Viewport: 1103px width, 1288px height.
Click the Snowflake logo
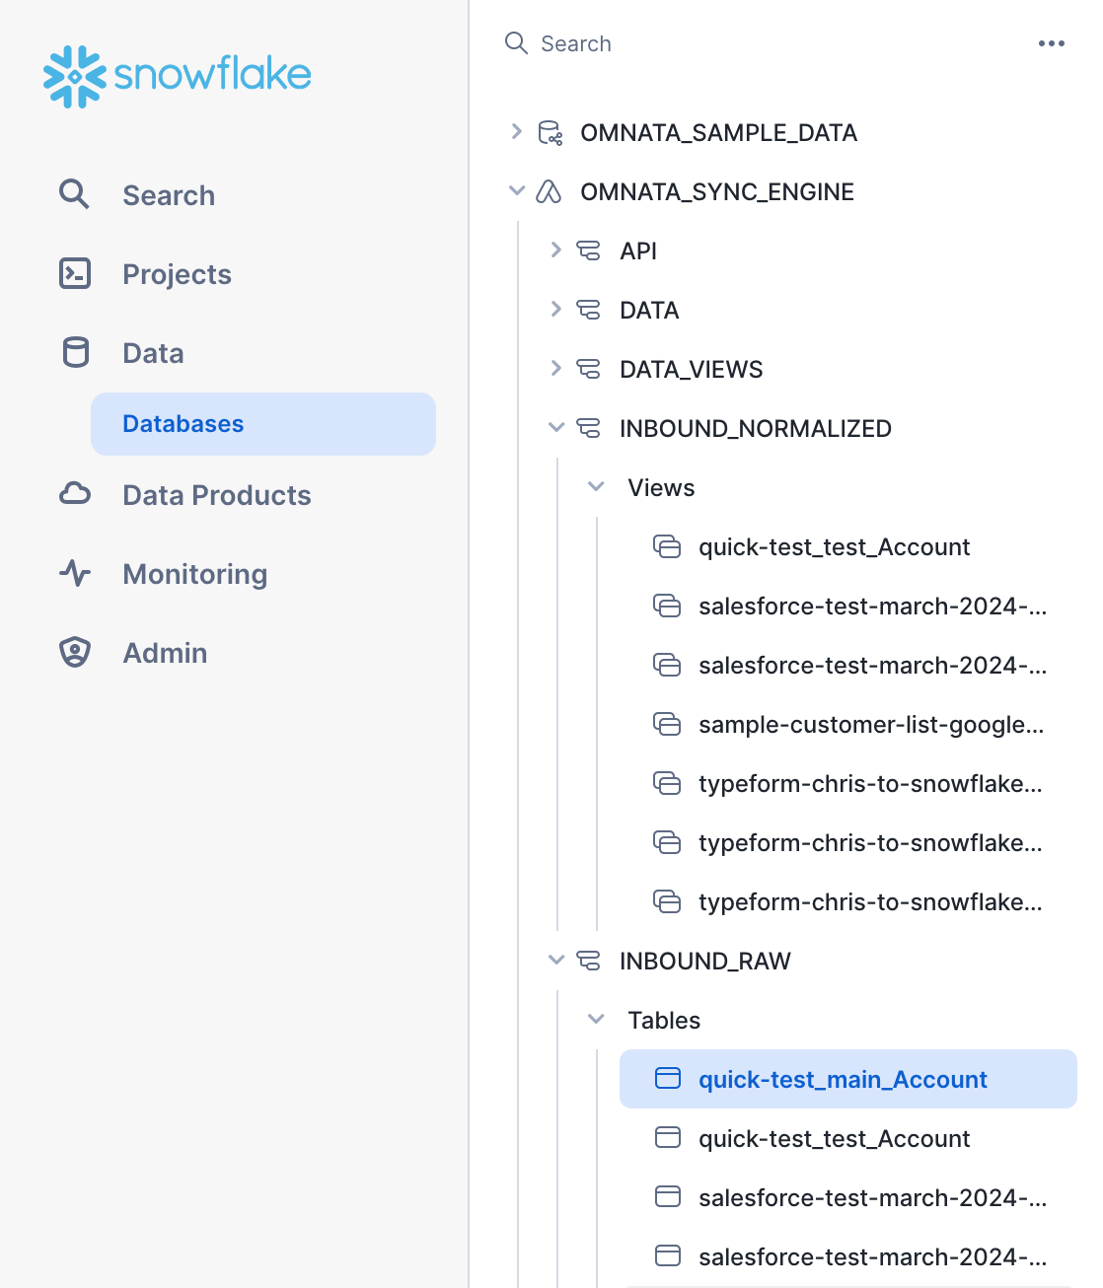click(x=178, y=76)
